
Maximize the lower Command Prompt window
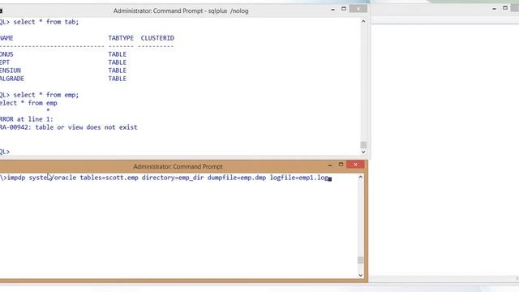(341, 165)
